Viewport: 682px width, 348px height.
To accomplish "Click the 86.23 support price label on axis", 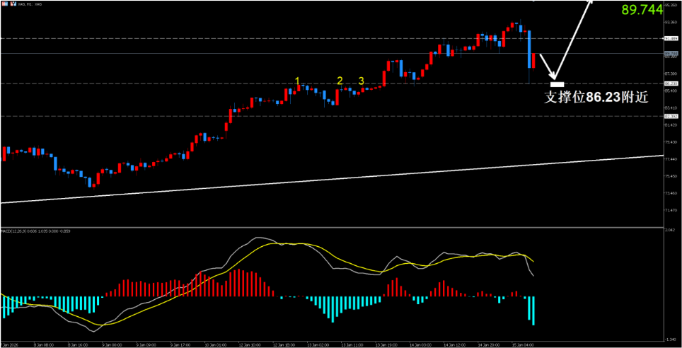I will [x=671, y=83].
